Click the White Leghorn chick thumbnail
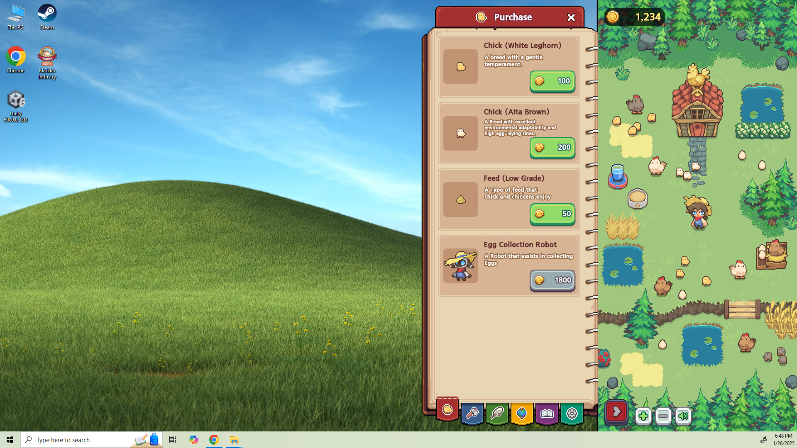Screen dimensions: 797x448 coord(461,67)
